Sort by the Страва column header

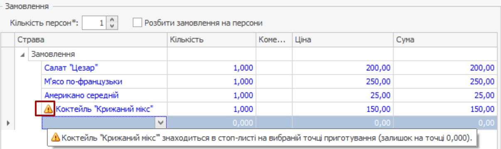click(91, 40)
